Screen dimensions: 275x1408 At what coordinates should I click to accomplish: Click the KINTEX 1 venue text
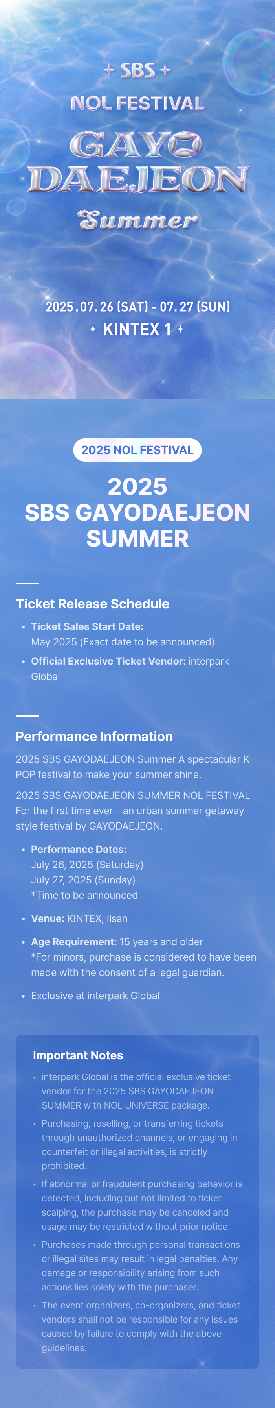click(x=137, y=330)
